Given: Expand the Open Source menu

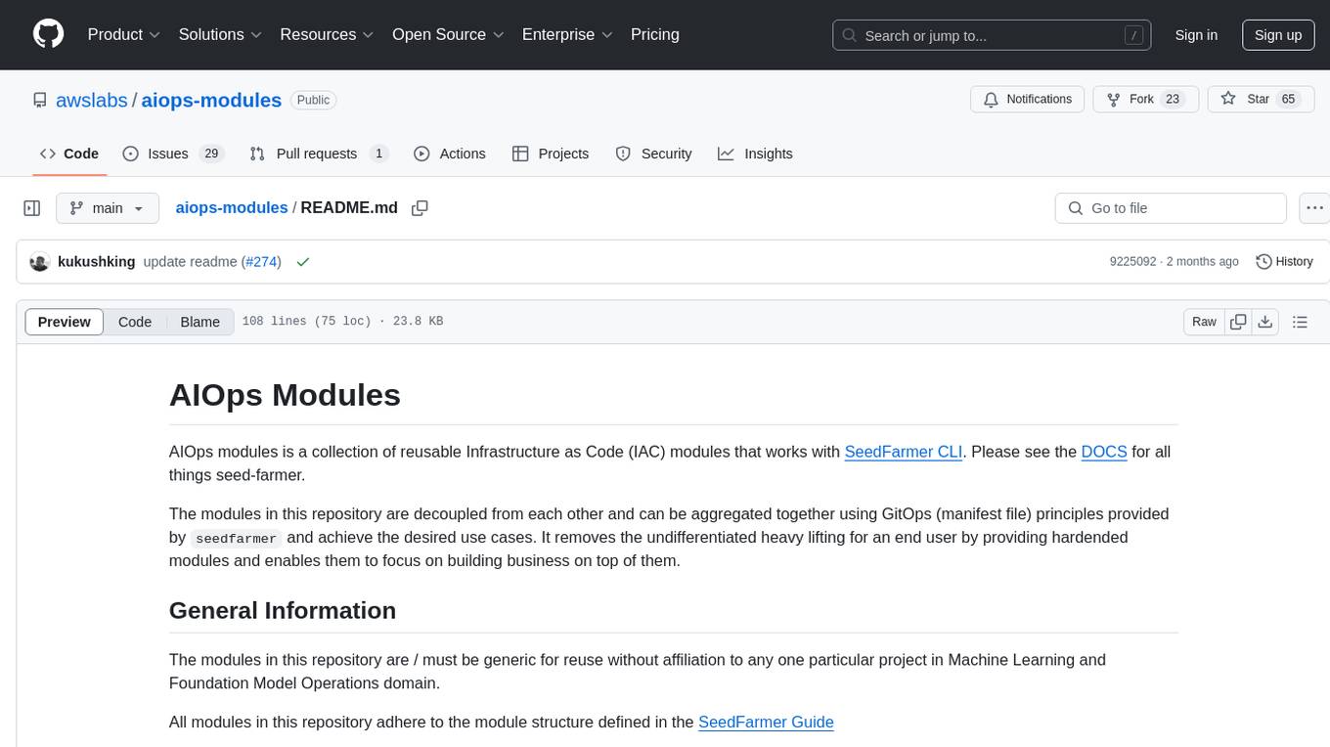Looking at the screenshot, I should (448, 34).
